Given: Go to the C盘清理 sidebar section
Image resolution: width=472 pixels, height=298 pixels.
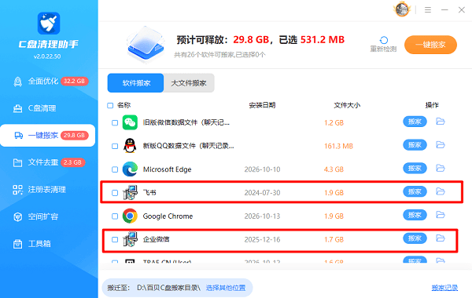Looking at the screenshot, I should pyautogui.click(x=48, y=108).
